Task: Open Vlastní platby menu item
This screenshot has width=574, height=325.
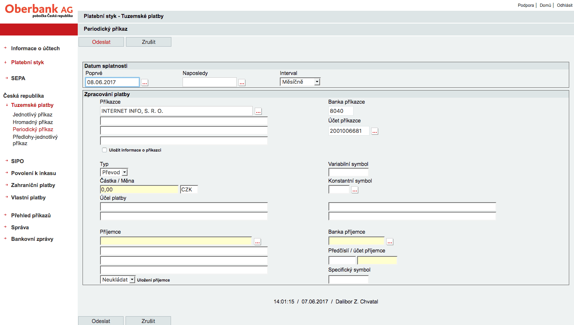Action: click(x=28, y=197)
